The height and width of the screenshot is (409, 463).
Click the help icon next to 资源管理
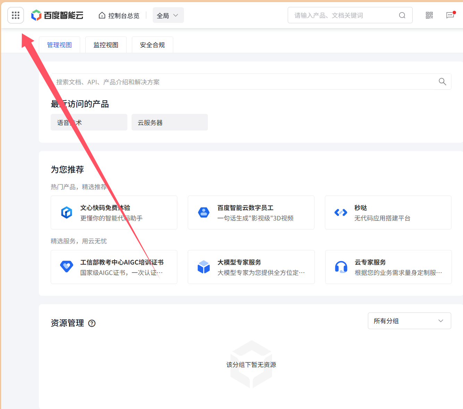pyautogui.click(x=92, y=323)
